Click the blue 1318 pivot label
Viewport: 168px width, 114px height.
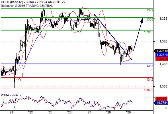tap(150, 66)
